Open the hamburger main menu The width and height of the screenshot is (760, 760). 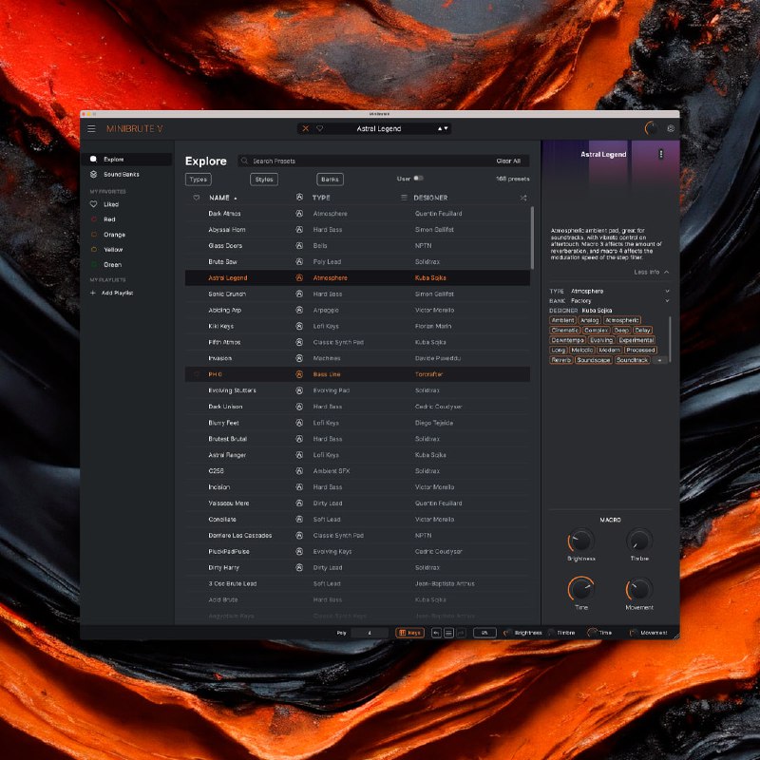coord(91,128)
